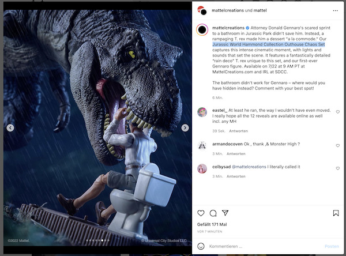This screenshot has height=256, width=346.
Task: Click armandocoven username
Action: coord(227,144)
